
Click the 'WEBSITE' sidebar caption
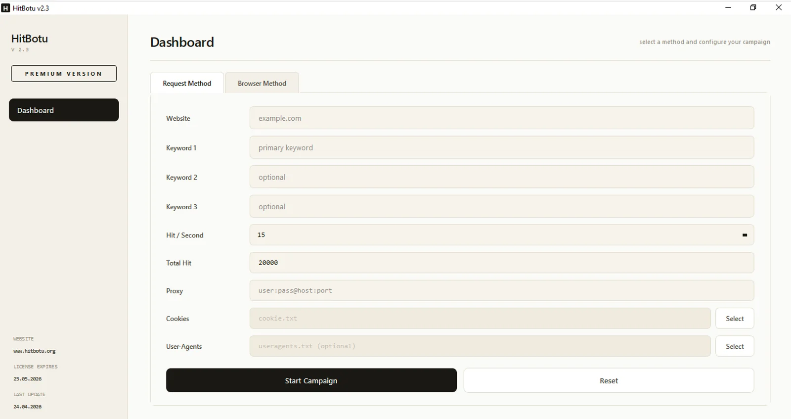click(24, 339)
